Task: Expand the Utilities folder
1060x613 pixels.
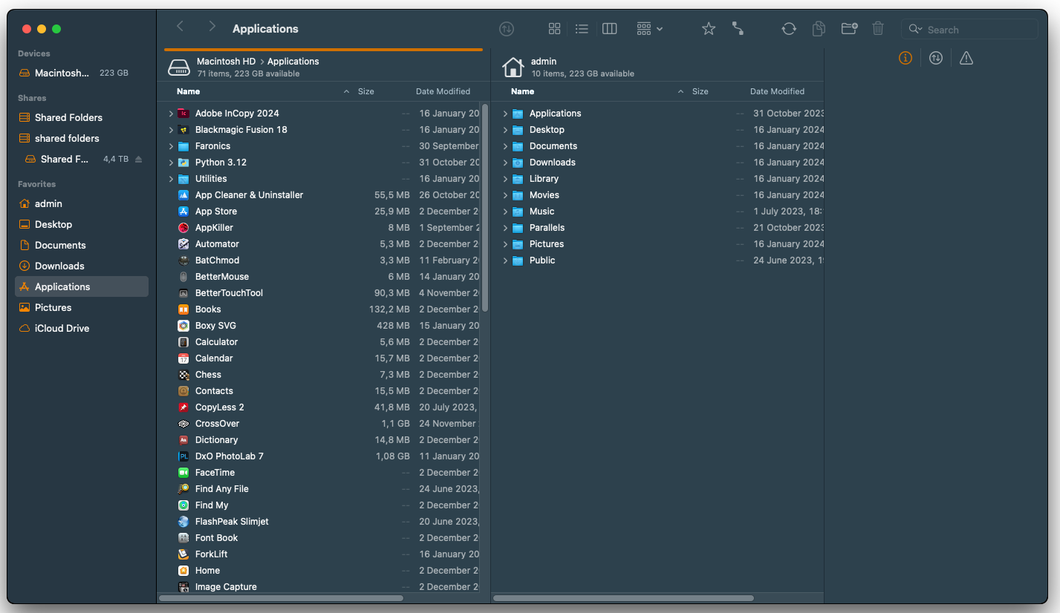Action: tap(171, 179)
